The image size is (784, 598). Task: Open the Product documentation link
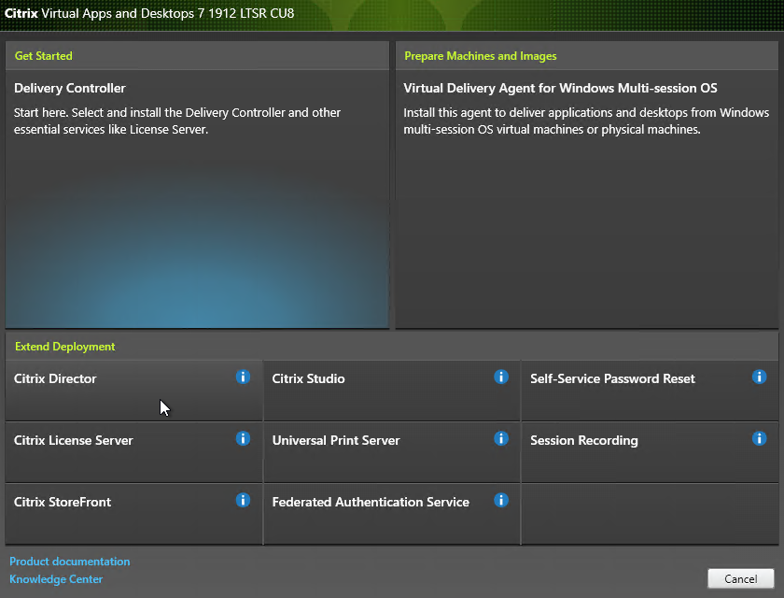(69, 562)
